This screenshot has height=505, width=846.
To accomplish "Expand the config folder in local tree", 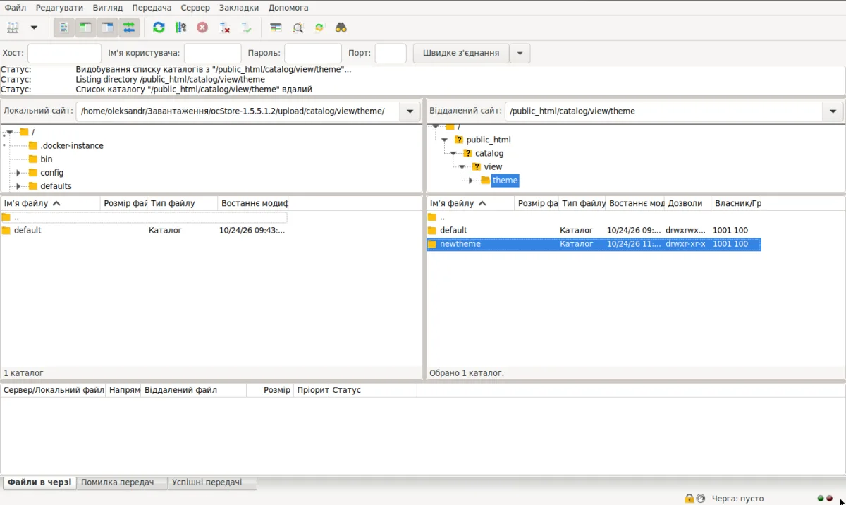I will (x=19, y=173).
